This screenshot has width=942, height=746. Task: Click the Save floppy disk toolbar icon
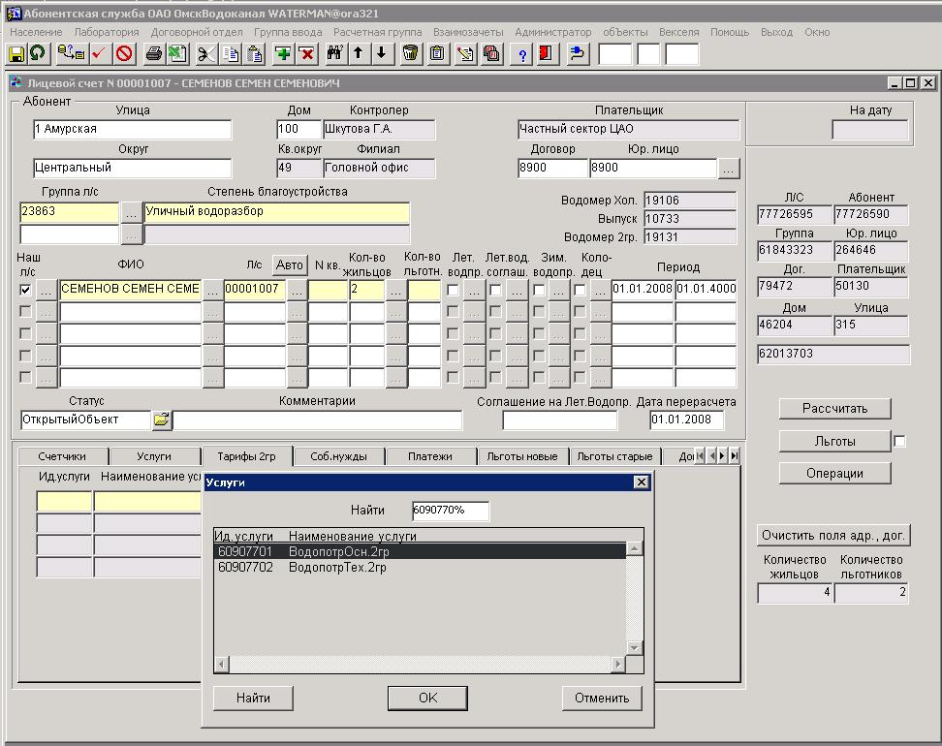[17, 53]
